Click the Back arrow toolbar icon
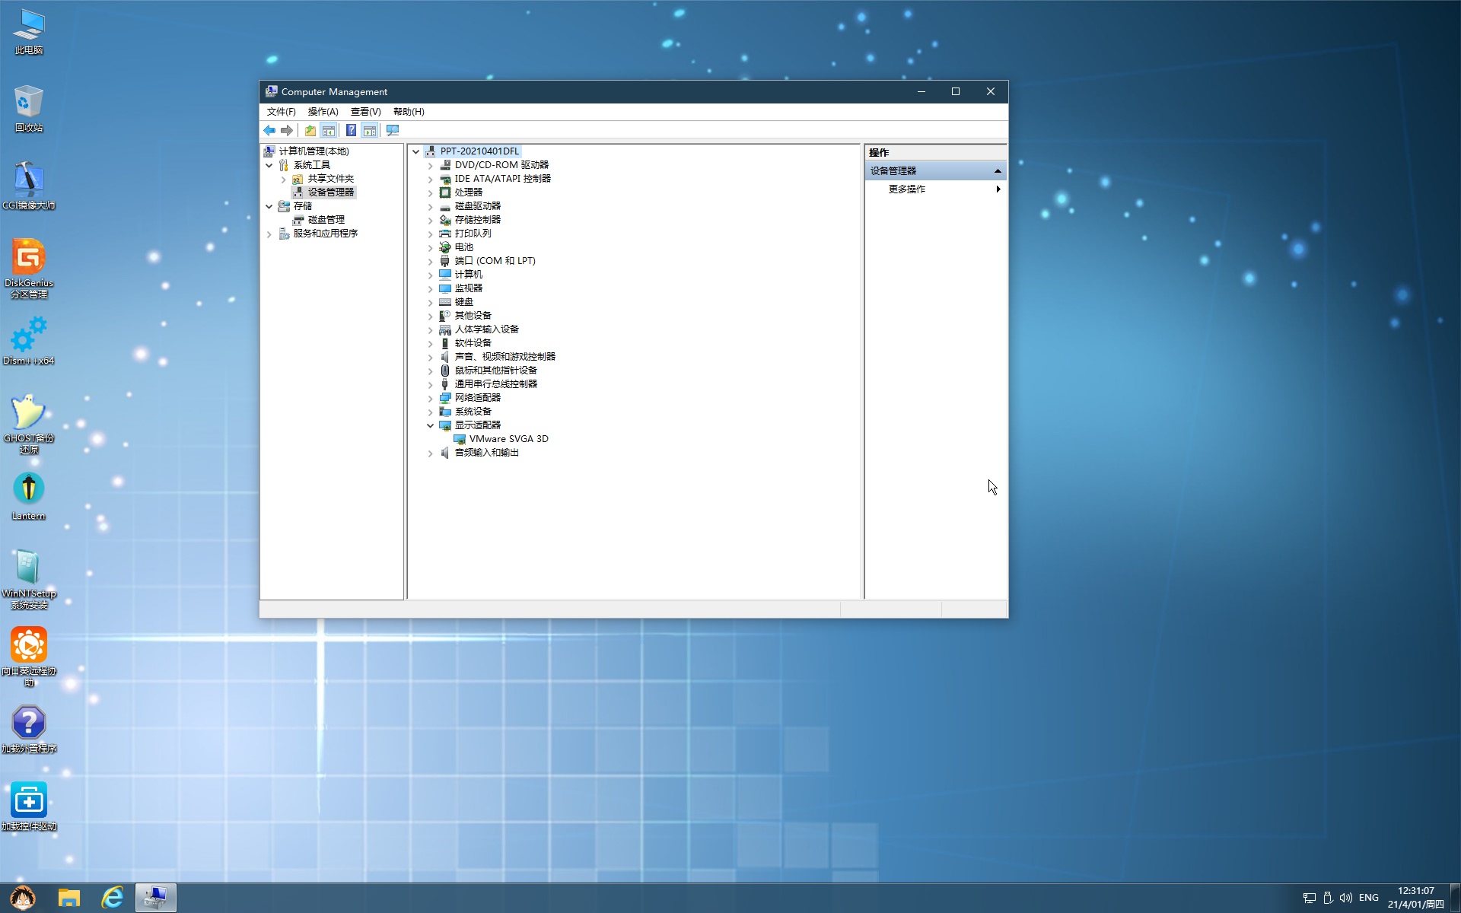The width and height of the screenshot is (1461, 913). pyautogui.click(x=269, y=131)
